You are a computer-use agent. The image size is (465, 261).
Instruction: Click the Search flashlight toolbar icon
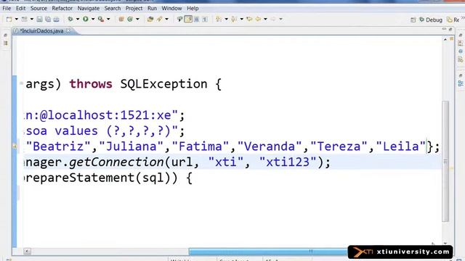click(x=160, y=20)
